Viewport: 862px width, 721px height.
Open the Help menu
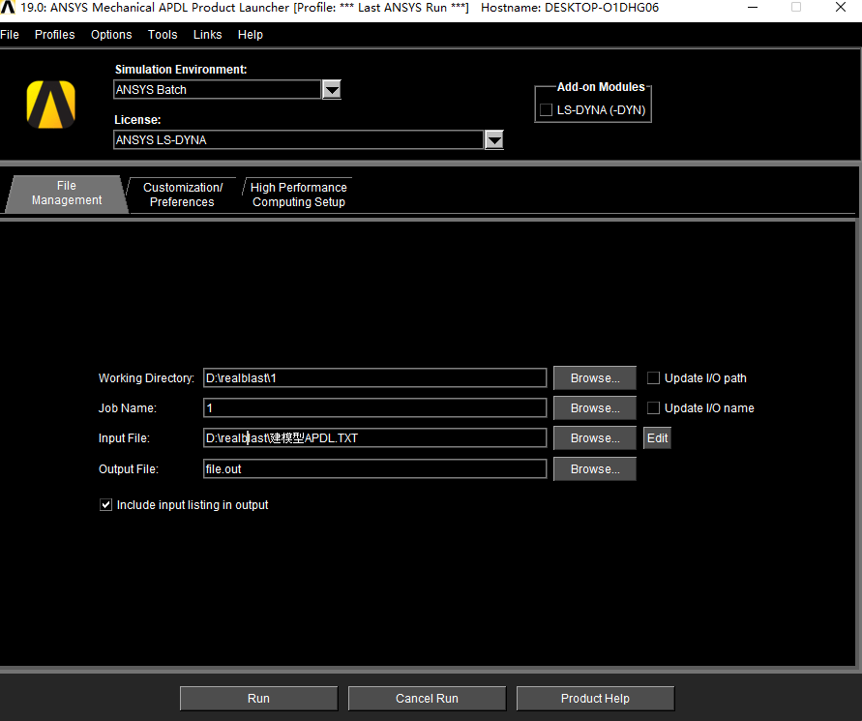tap(251, 35)
